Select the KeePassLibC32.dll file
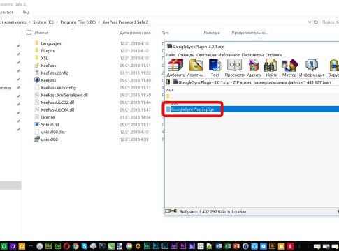 tap(57, 102)
